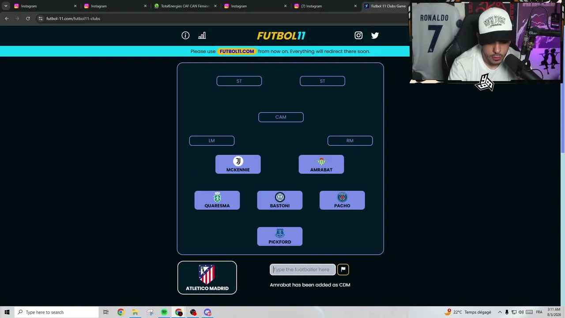This screenshot has height=318, width=565.
Task: Click the Pacho PSG player card
Action: pos(342,200)
